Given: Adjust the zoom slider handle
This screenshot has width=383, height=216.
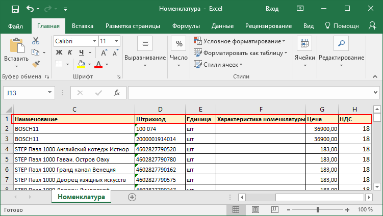Looking at the screenshot, I should (318, 210).
